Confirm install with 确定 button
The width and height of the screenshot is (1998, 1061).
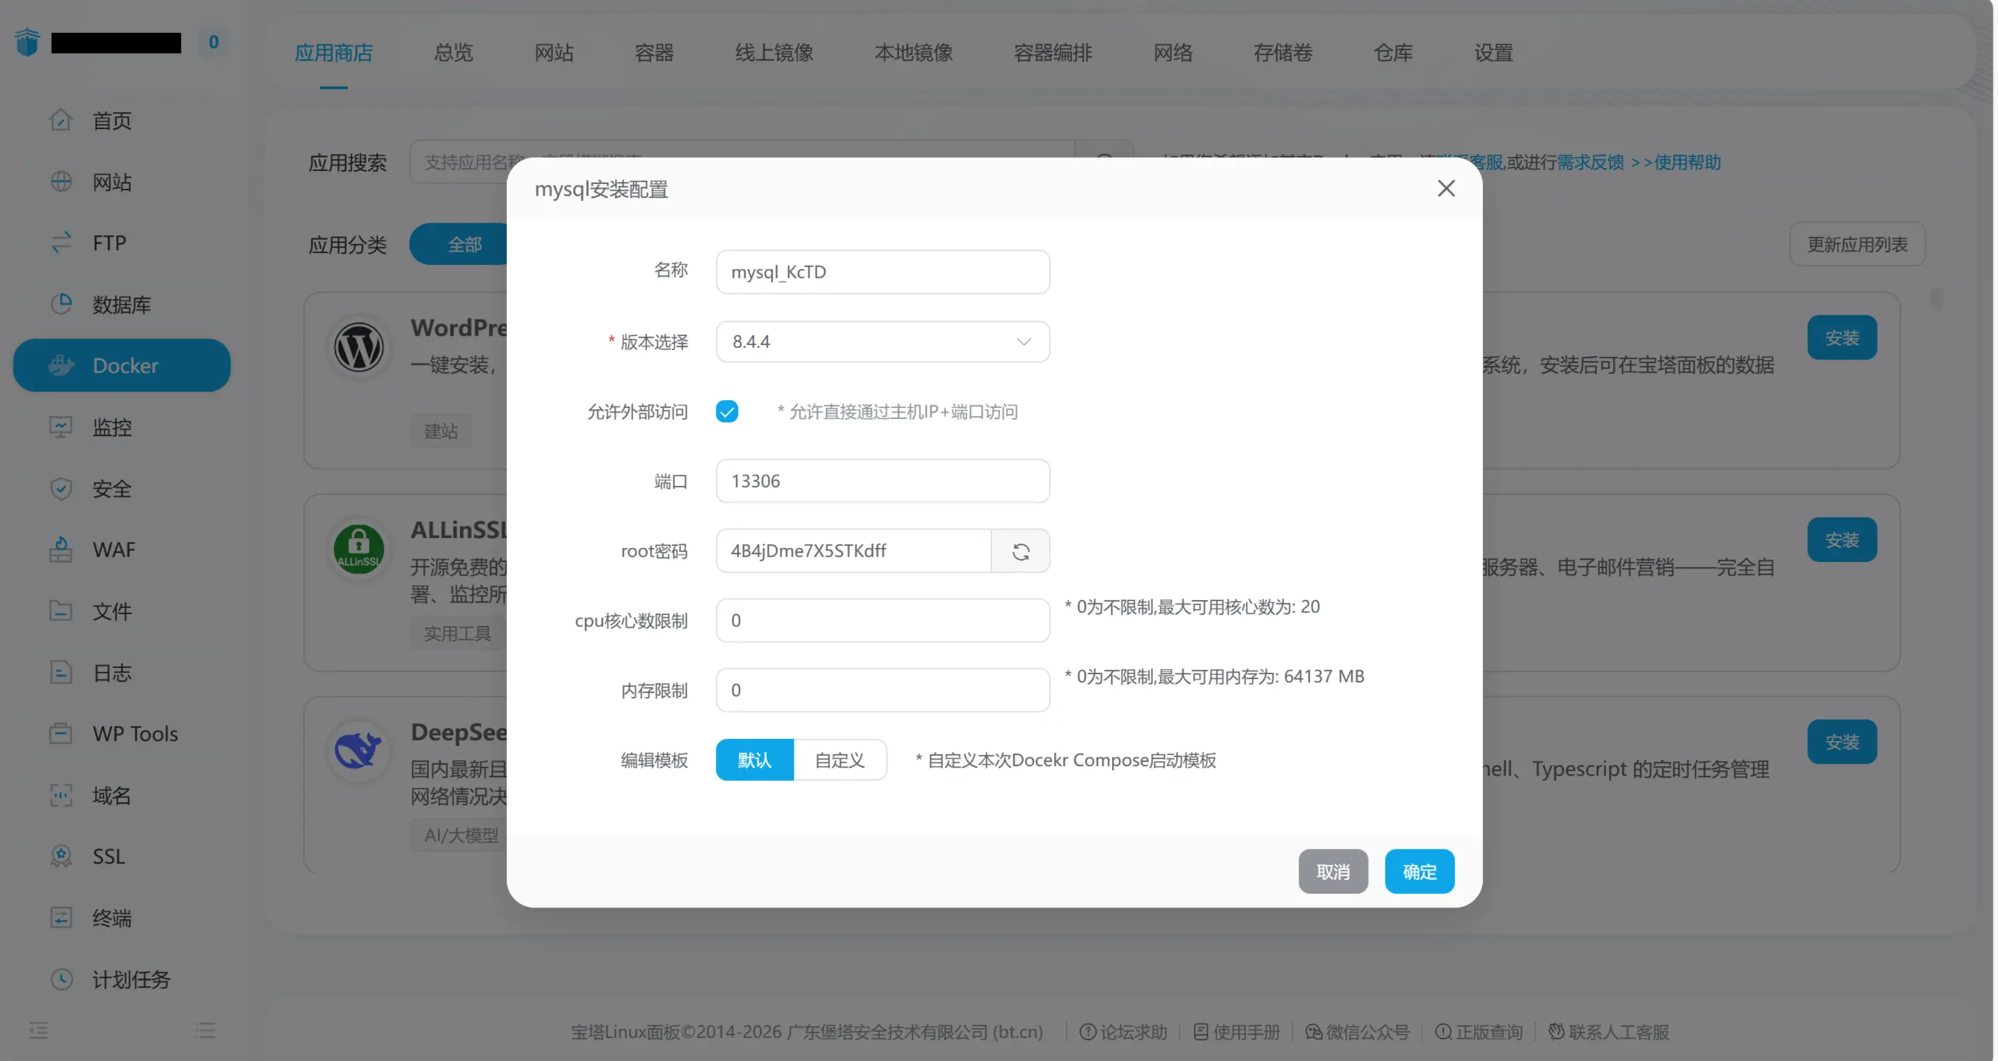pyautogui.click(x=1419, y=872)
